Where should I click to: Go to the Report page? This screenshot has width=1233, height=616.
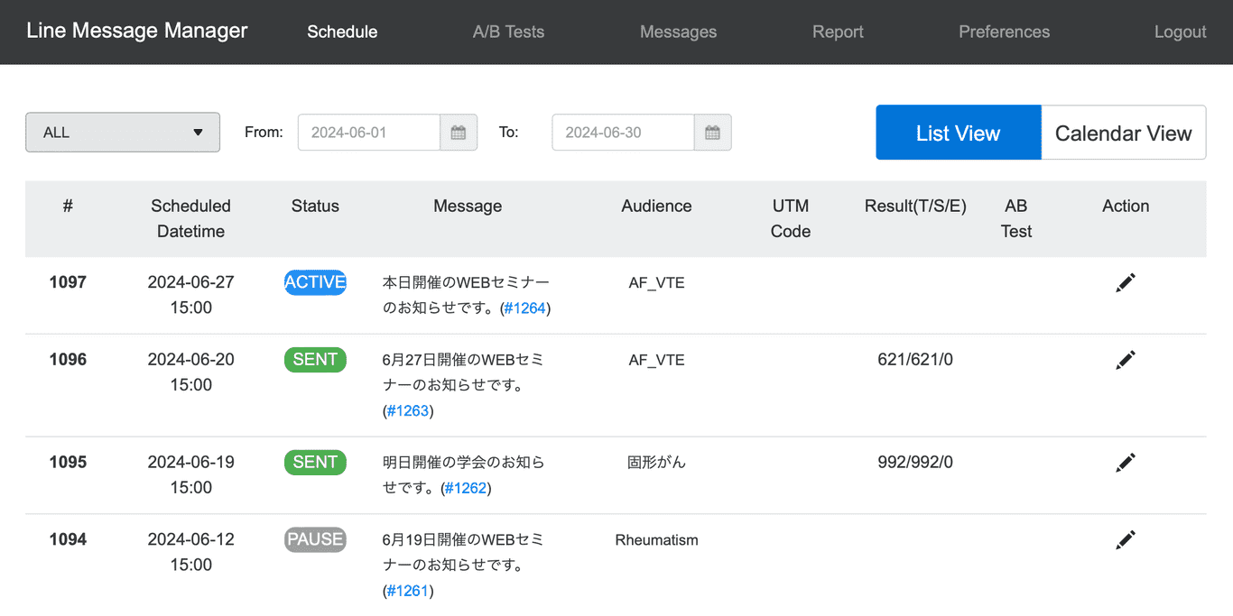(838, 32)
